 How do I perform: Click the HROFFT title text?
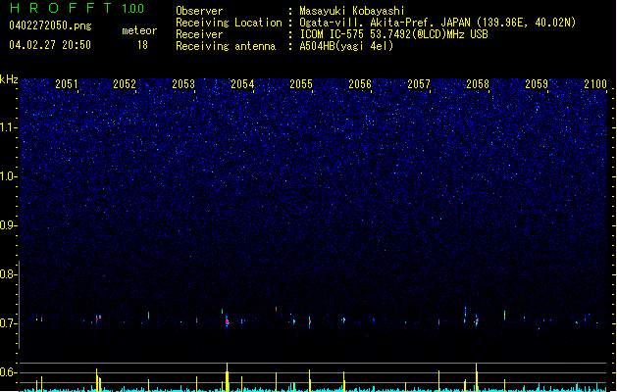pyautogui.click(x=62, y=8)
